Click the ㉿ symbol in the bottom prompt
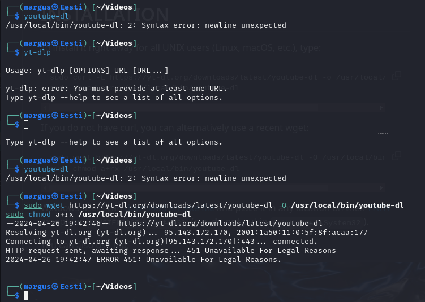This screenshot has height=302, width=425. pyautogui.click(x=54, y=287)
